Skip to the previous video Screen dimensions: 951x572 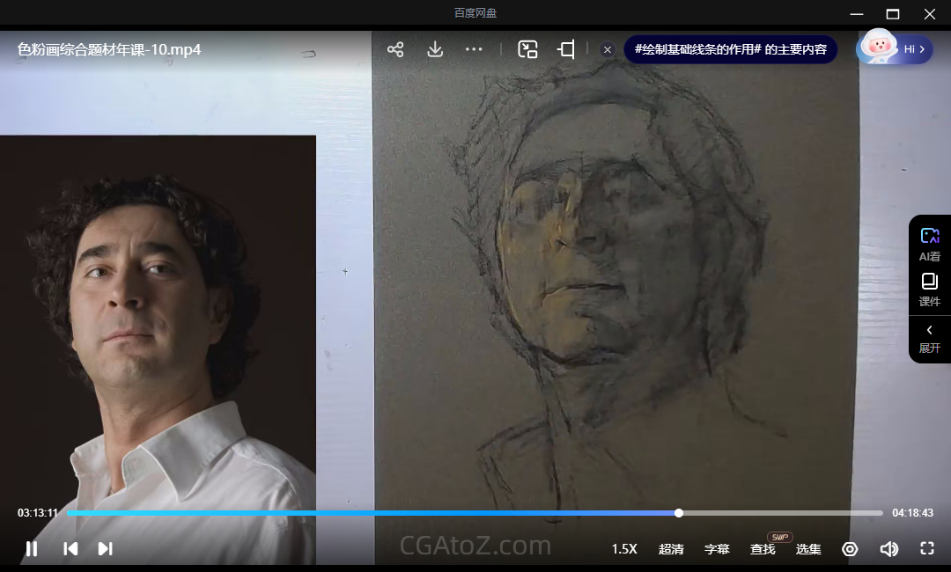click(70, 548)
